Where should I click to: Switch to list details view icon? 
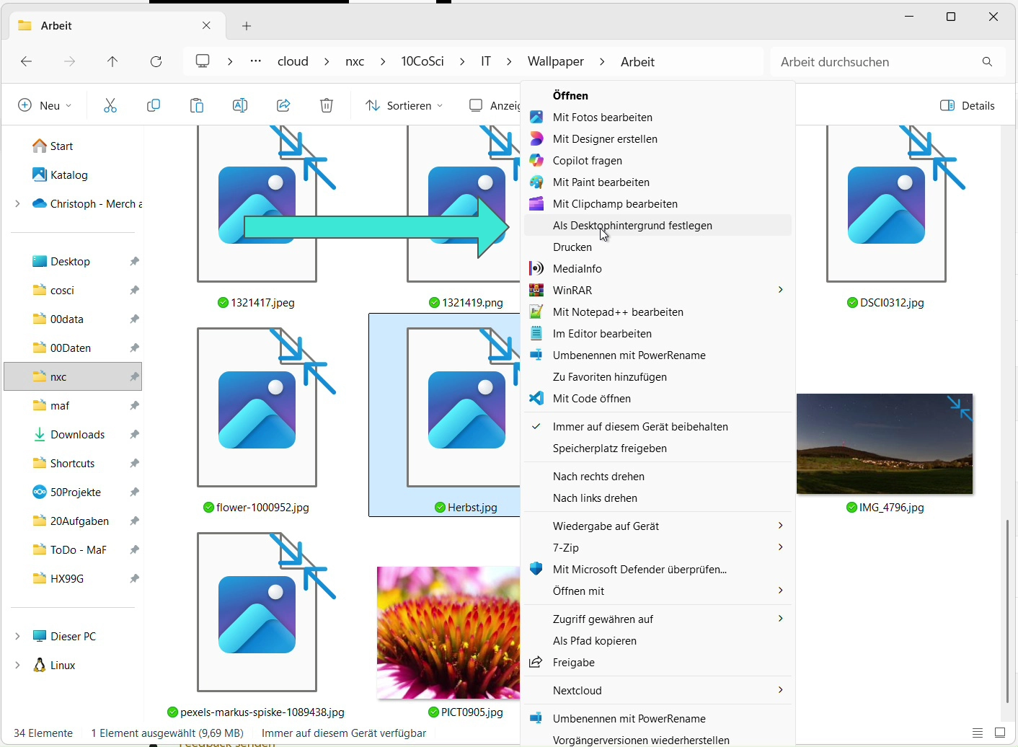(x=978, y=733)
